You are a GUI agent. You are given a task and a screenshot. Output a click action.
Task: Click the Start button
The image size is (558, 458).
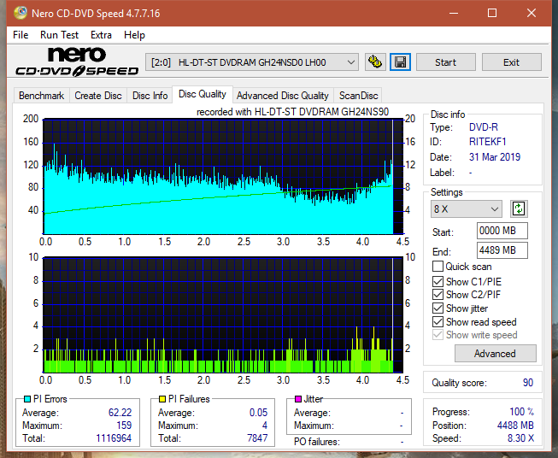click(445, 62)
